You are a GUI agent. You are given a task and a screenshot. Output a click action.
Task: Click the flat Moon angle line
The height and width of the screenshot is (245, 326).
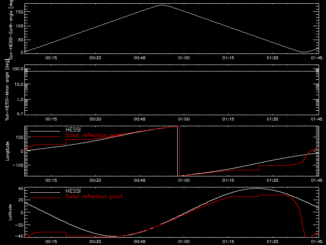[172, 71]
